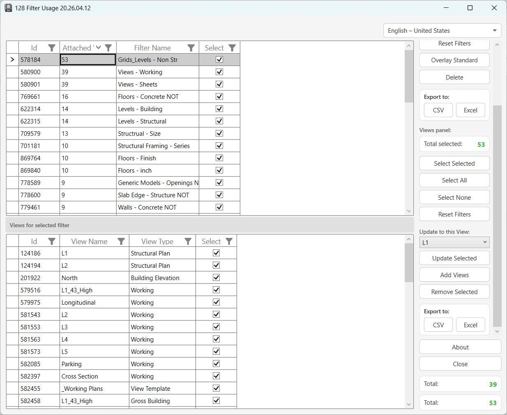
Task: Open the Filter Name column filter funnel
Action: pyautogui.click(x=191, y=48)
